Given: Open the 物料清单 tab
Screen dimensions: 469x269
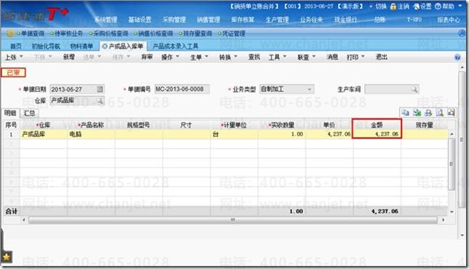Looking at the screenshot, I should tap(82, 46).
